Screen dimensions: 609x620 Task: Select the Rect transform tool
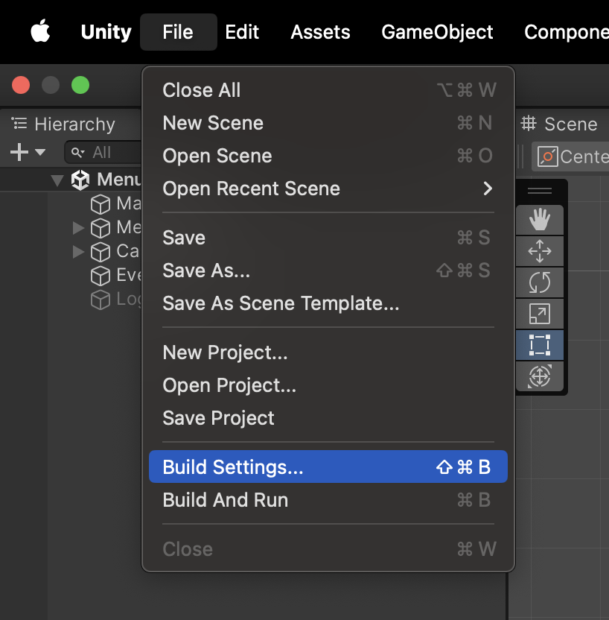539,346
